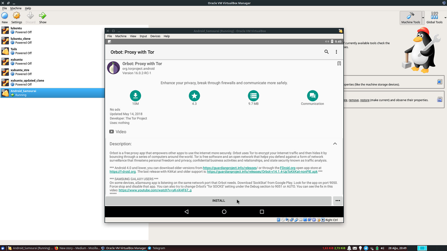The width and height of the screenshot is (447, 251).
Task: Click the host key arrow icon beside Right Ctrl
Action: pos(323,220)
